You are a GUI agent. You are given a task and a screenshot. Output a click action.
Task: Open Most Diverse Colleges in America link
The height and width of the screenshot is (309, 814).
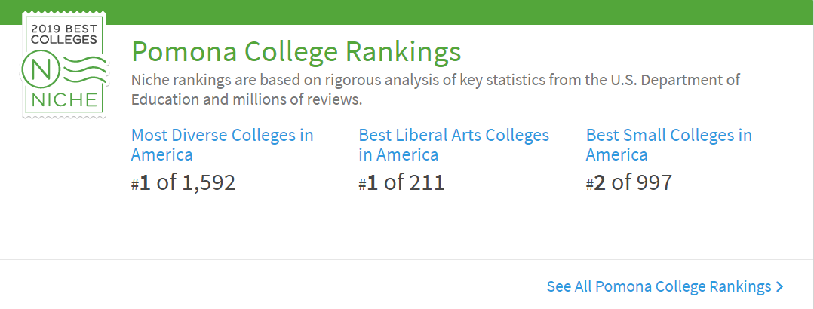(x=222, y=145)
